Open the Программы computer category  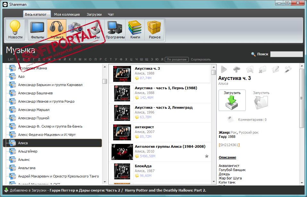pyautogui.click(x=115, y=30)
